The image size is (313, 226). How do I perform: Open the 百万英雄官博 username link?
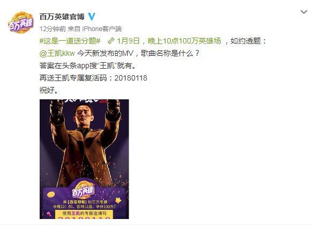pyautogui.click(x=62, y=17)
